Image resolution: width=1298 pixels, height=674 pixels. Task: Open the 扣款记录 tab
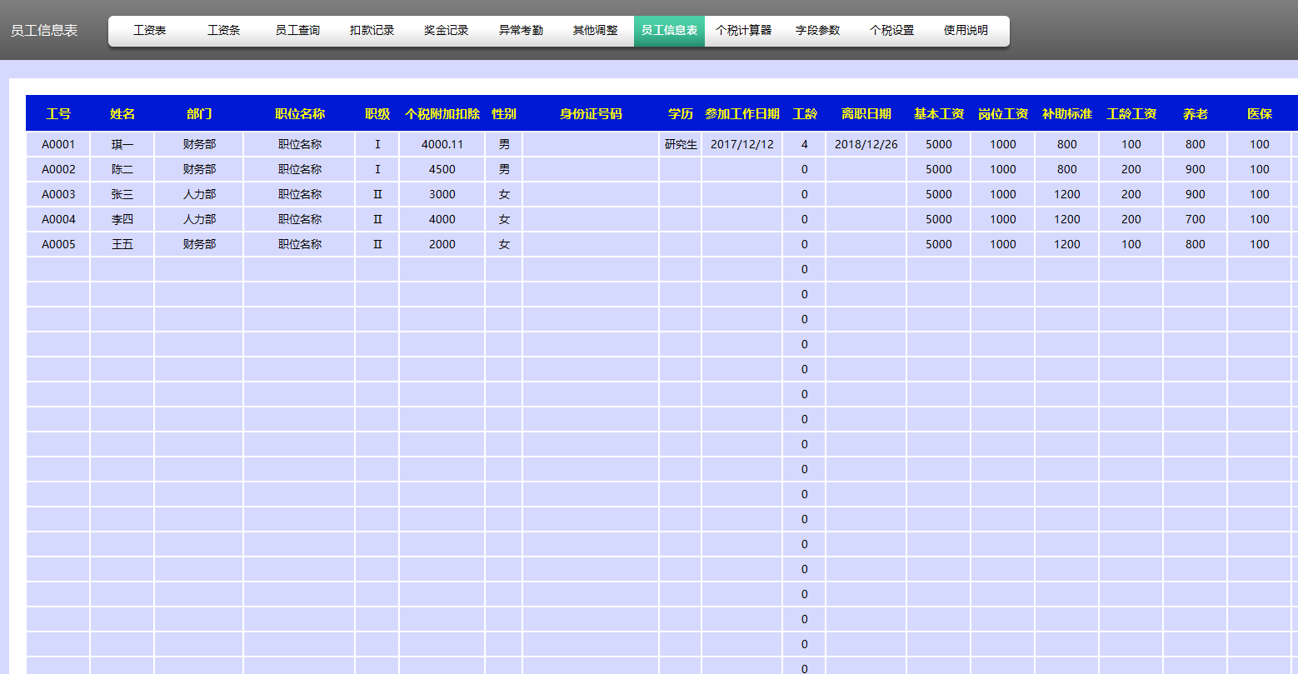[x=372, y=31]
